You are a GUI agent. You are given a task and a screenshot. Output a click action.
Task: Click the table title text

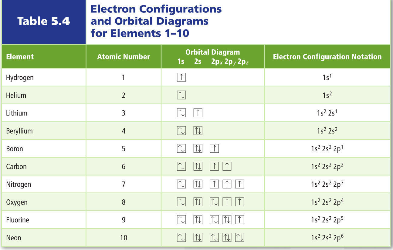pos(156,21)
